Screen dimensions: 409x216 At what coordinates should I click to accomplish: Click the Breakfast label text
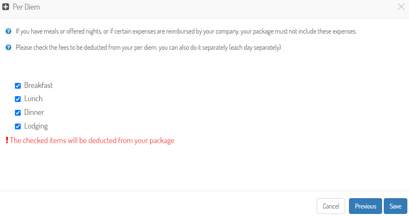coord(38,85)
